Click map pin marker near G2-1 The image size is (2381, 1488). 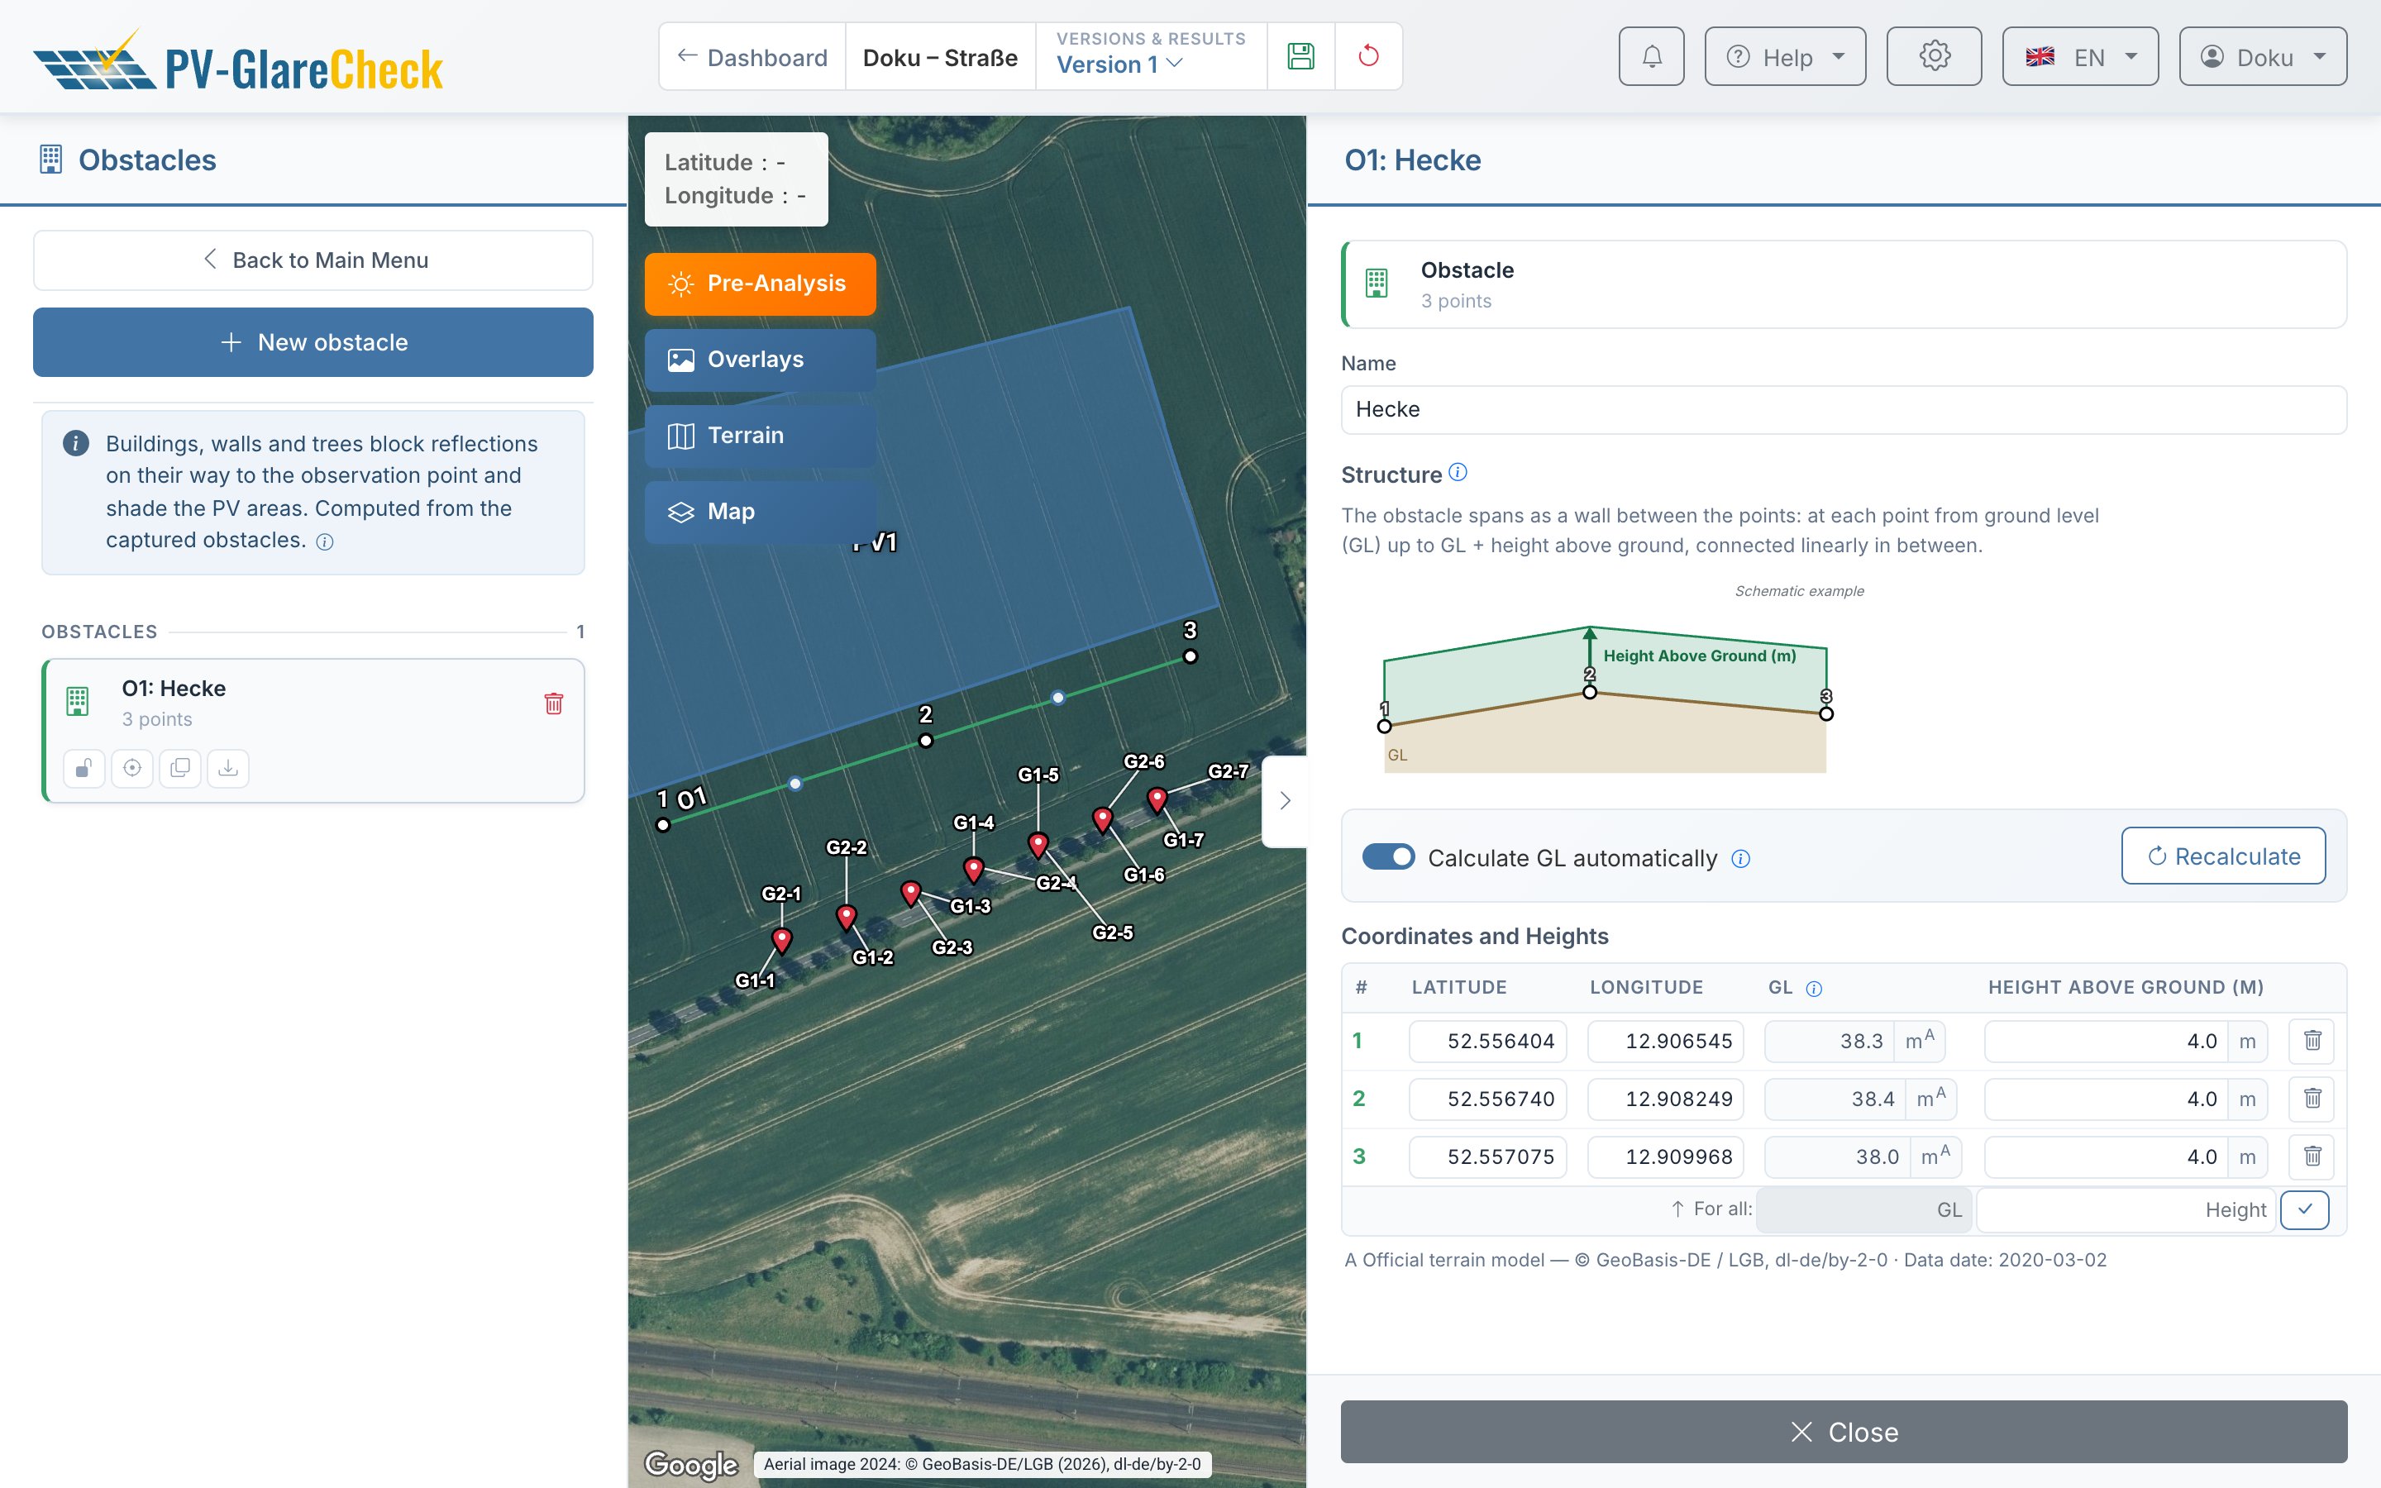click(782, 940)
